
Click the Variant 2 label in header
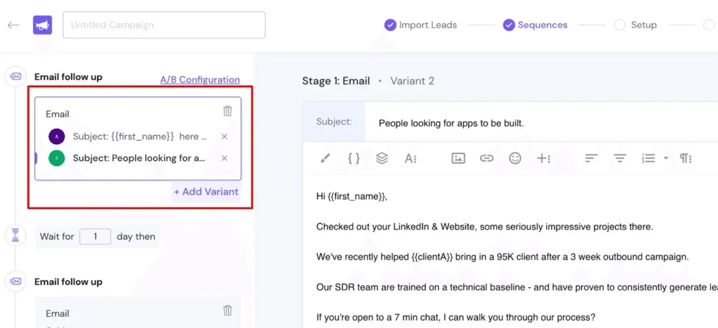(x=412, y=81)
